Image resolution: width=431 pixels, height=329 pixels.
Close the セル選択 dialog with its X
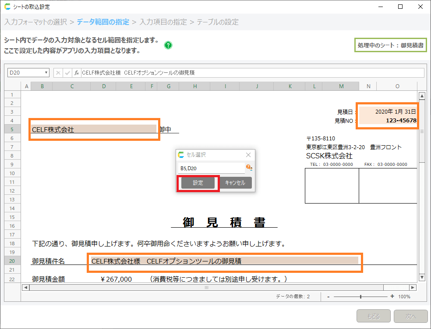(248, 155)
